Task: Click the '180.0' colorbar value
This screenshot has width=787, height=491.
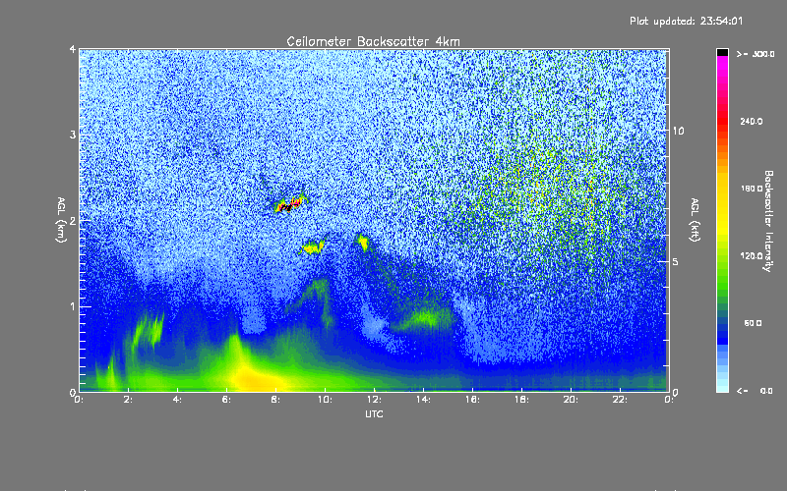Action: click(x=752, y=189)
